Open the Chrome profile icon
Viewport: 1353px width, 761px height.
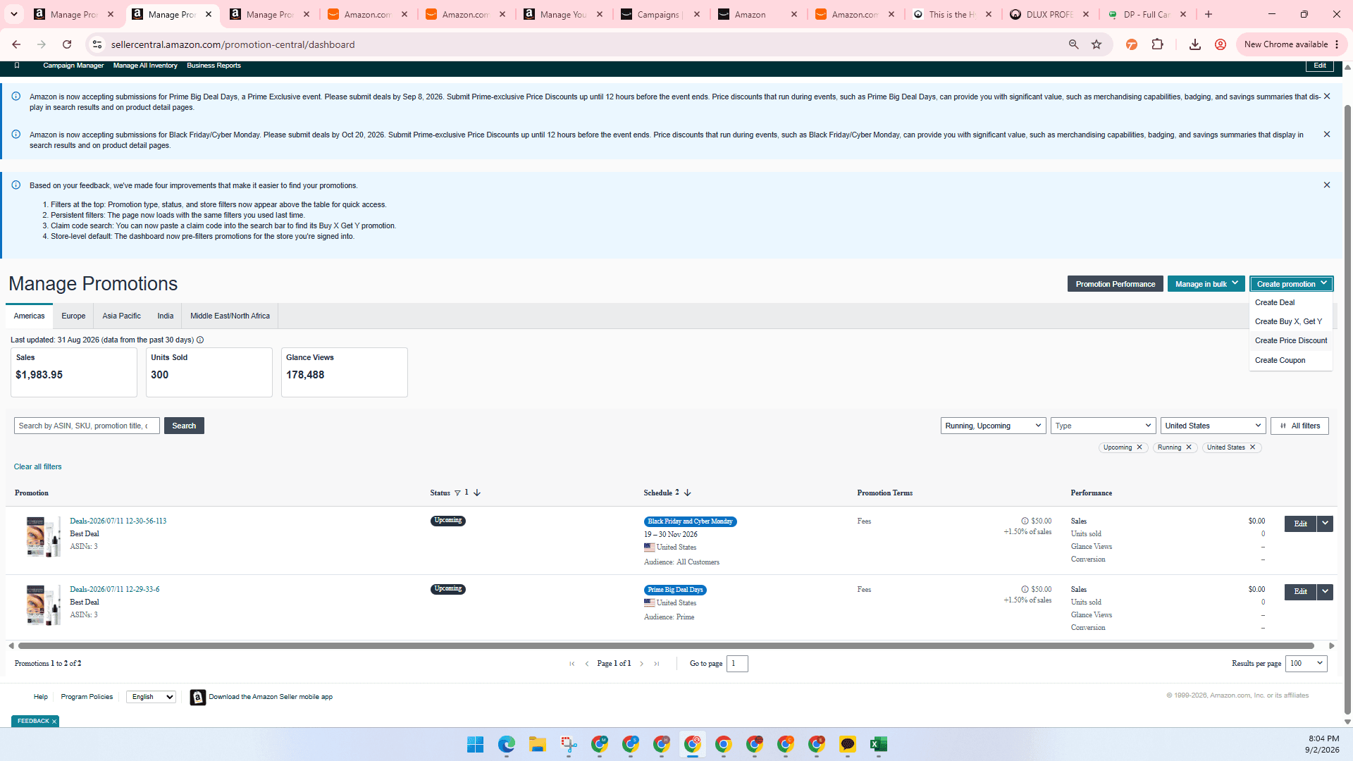click(x=1221, y=44)
